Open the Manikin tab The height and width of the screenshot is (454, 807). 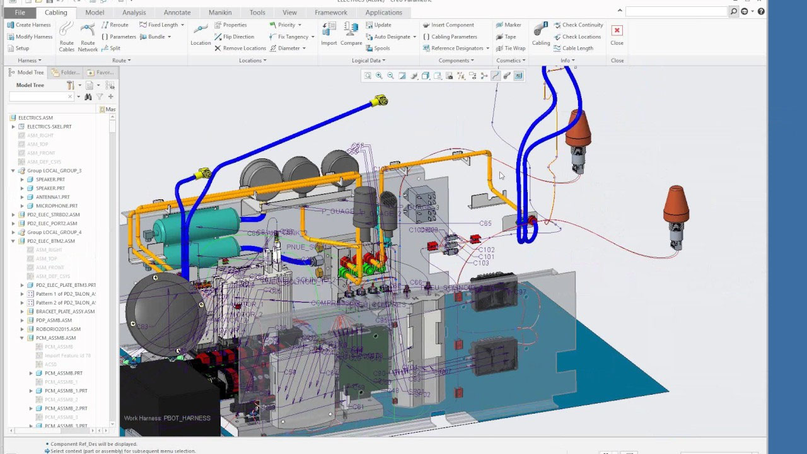click(x=220, y=12)
